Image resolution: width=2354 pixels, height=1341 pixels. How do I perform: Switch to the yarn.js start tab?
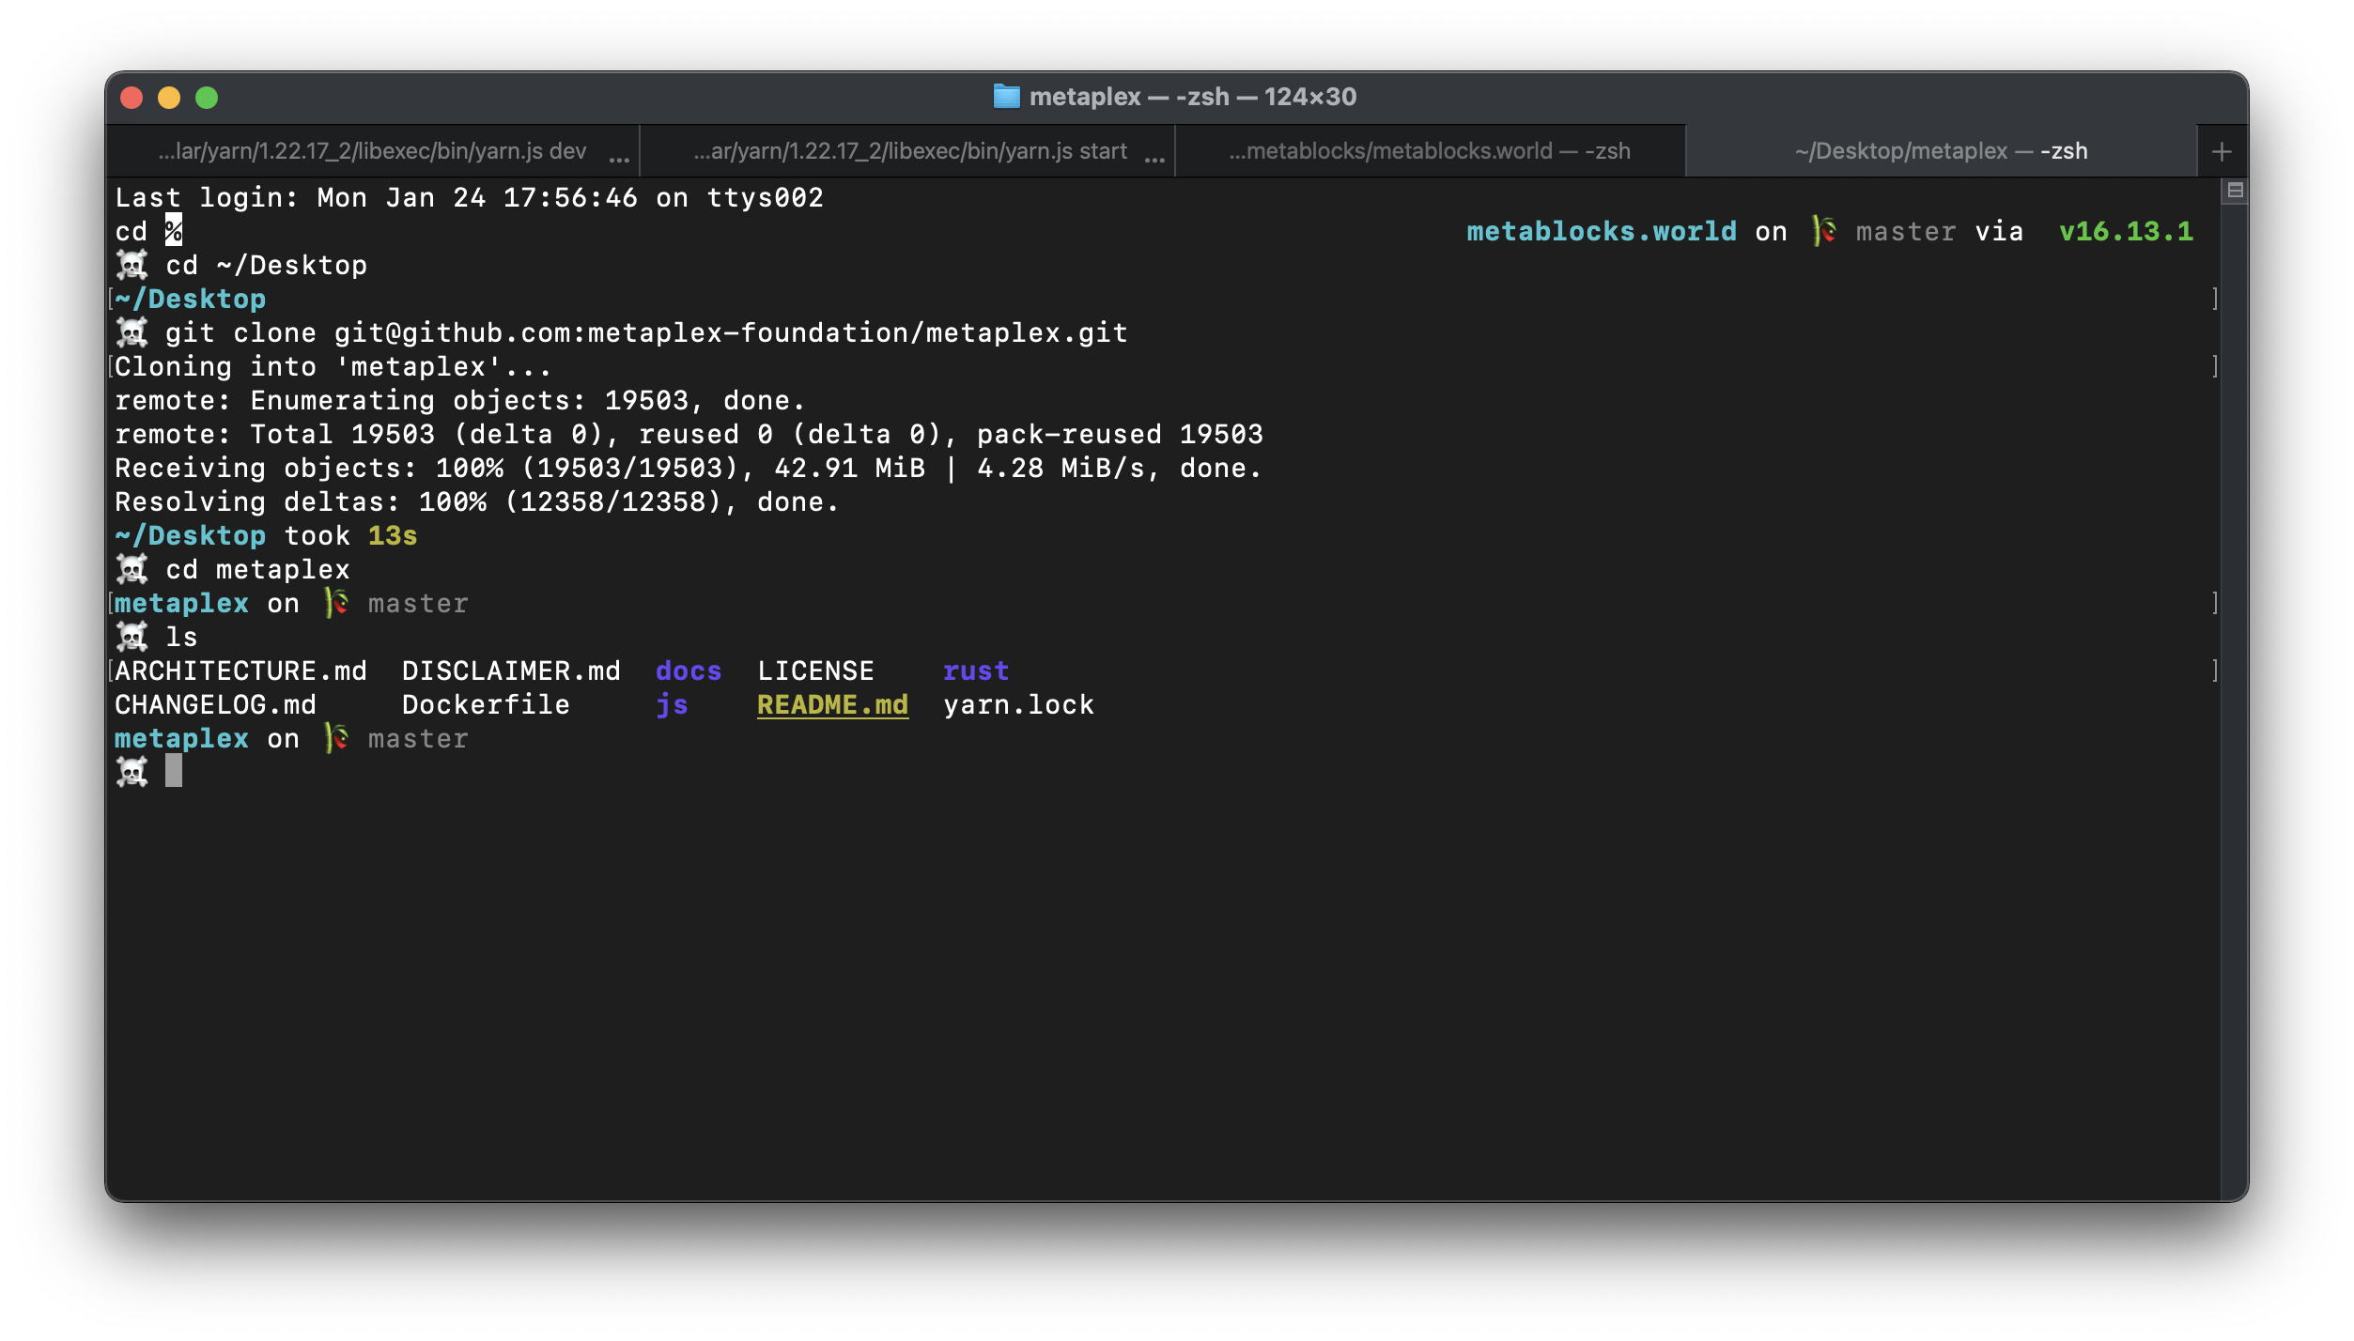click(909, 151)
